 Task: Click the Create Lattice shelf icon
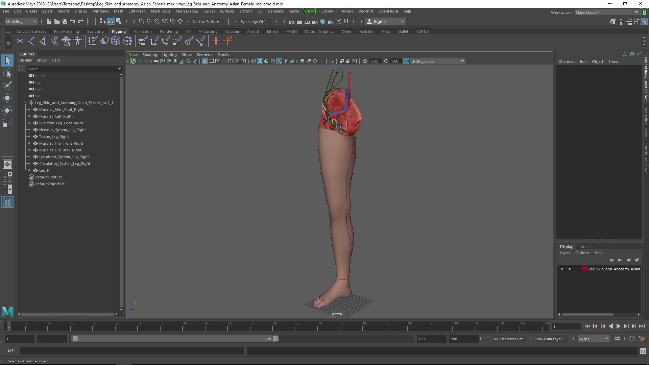116,41
